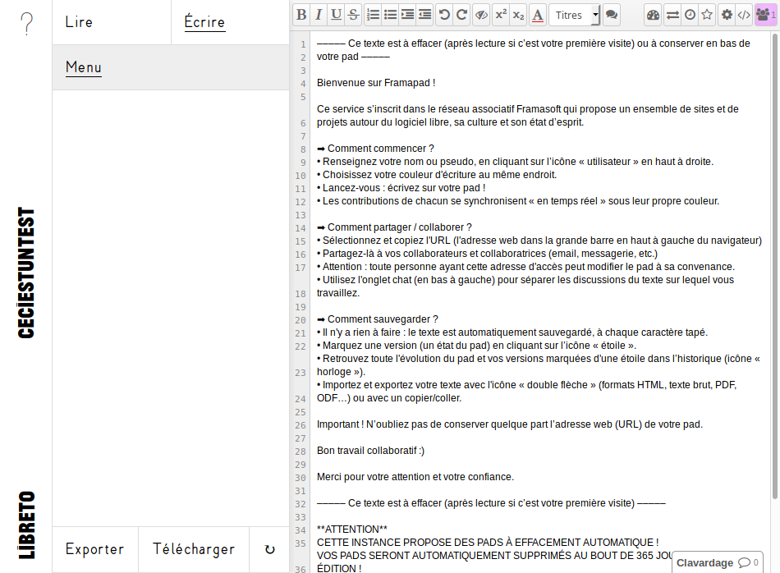Open the CECIESTUNTEST vertical title
780x573 pixels.
tap(26, 273)
